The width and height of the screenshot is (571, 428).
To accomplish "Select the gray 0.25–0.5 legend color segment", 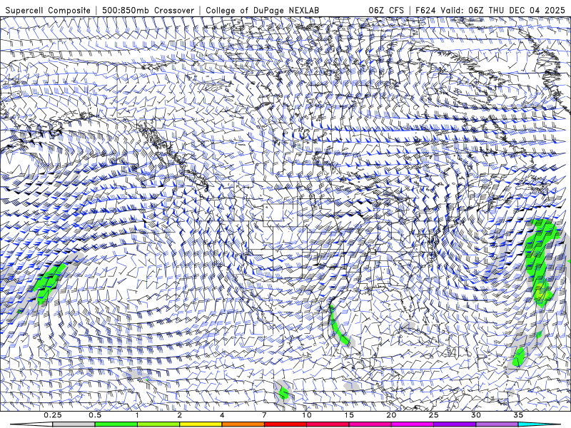I will [x=74, y=424].
